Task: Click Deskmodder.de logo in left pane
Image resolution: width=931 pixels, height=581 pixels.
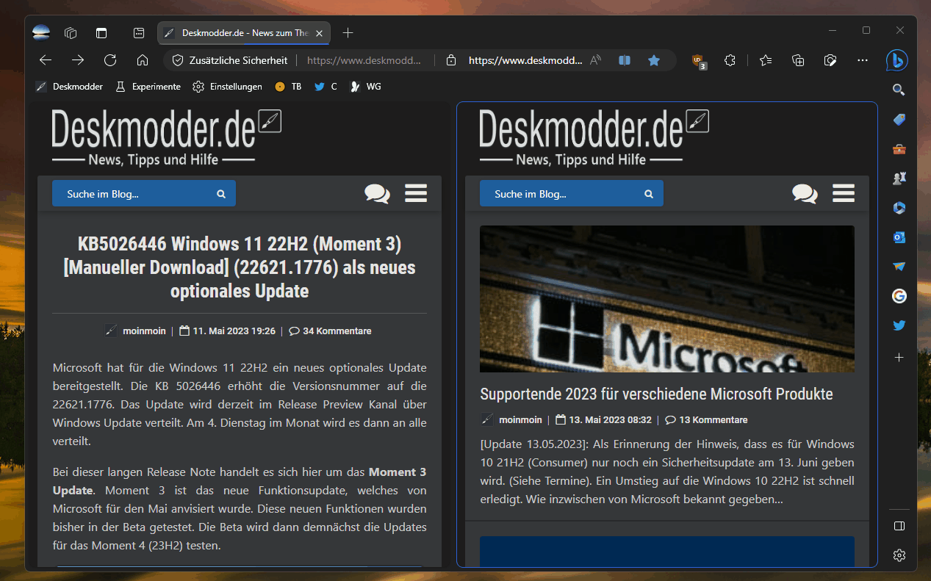Action: pos(166,137)
